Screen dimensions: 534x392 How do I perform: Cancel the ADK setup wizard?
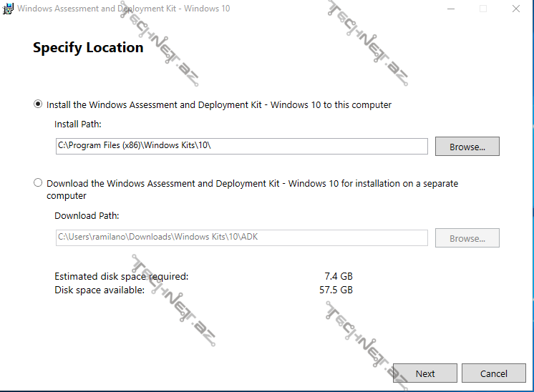point(493,373)
